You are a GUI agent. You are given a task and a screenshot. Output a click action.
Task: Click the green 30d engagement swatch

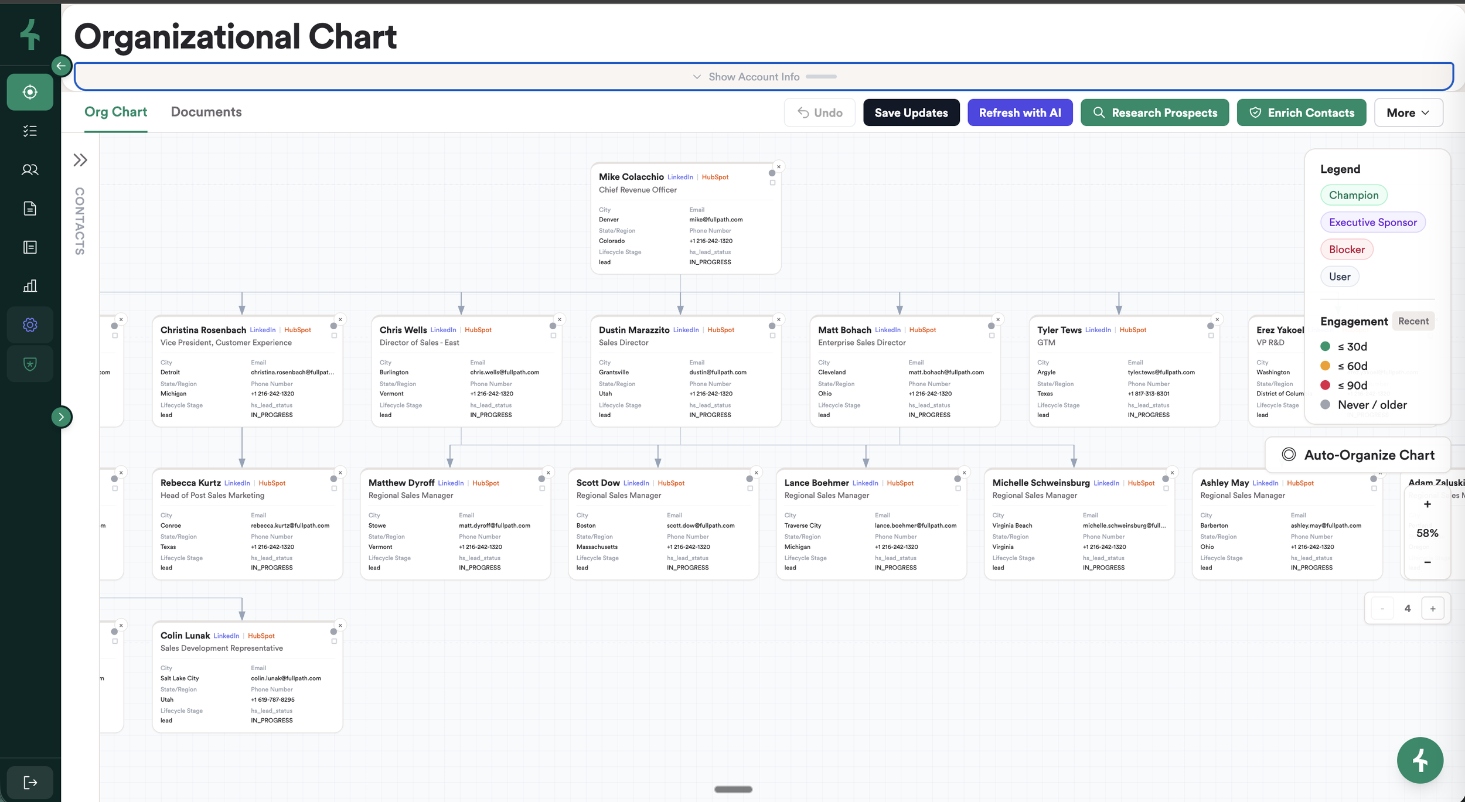pyautogui.click(x=1325, y=346)
